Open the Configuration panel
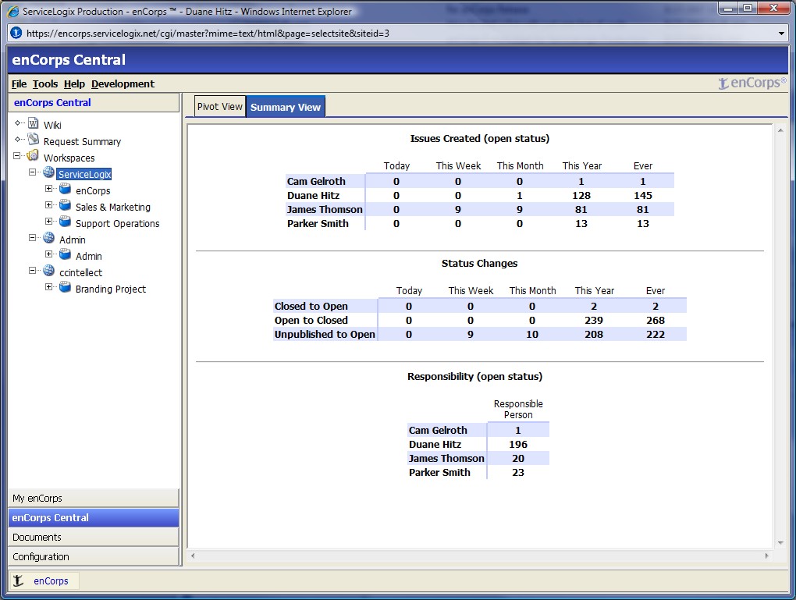The image size is (796, 600). pyautogui.click(x=94, y=556)
